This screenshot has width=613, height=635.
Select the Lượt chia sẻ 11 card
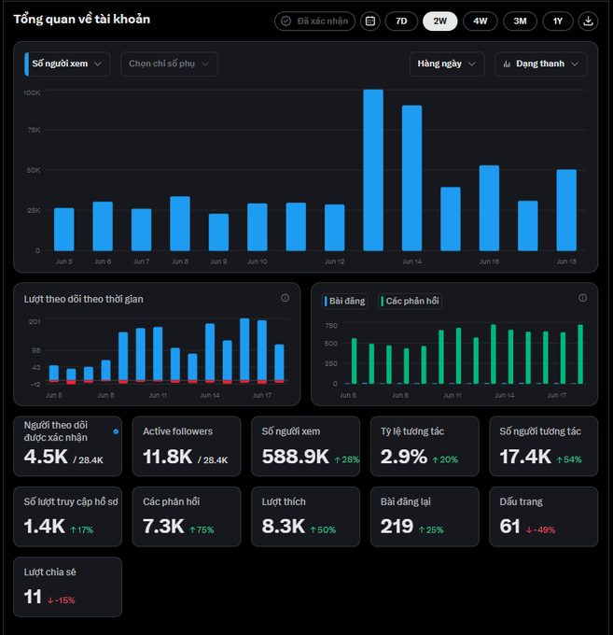coord(67,587)
